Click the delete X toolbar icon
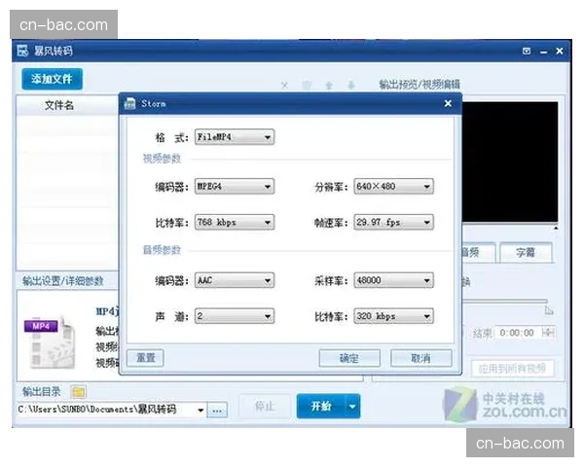This screenshot has width=584, height=467. [284, 86]
